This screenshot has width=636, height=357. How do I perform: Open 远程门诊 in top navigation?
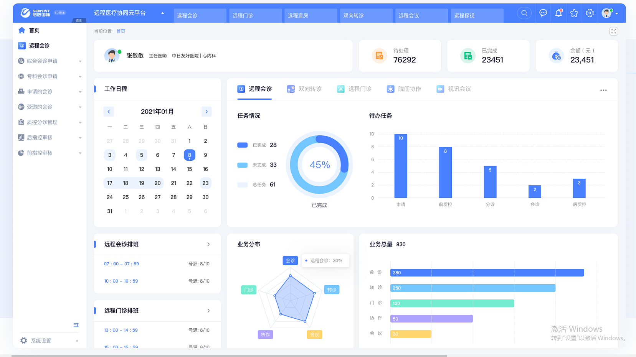(x=256, y=15)
